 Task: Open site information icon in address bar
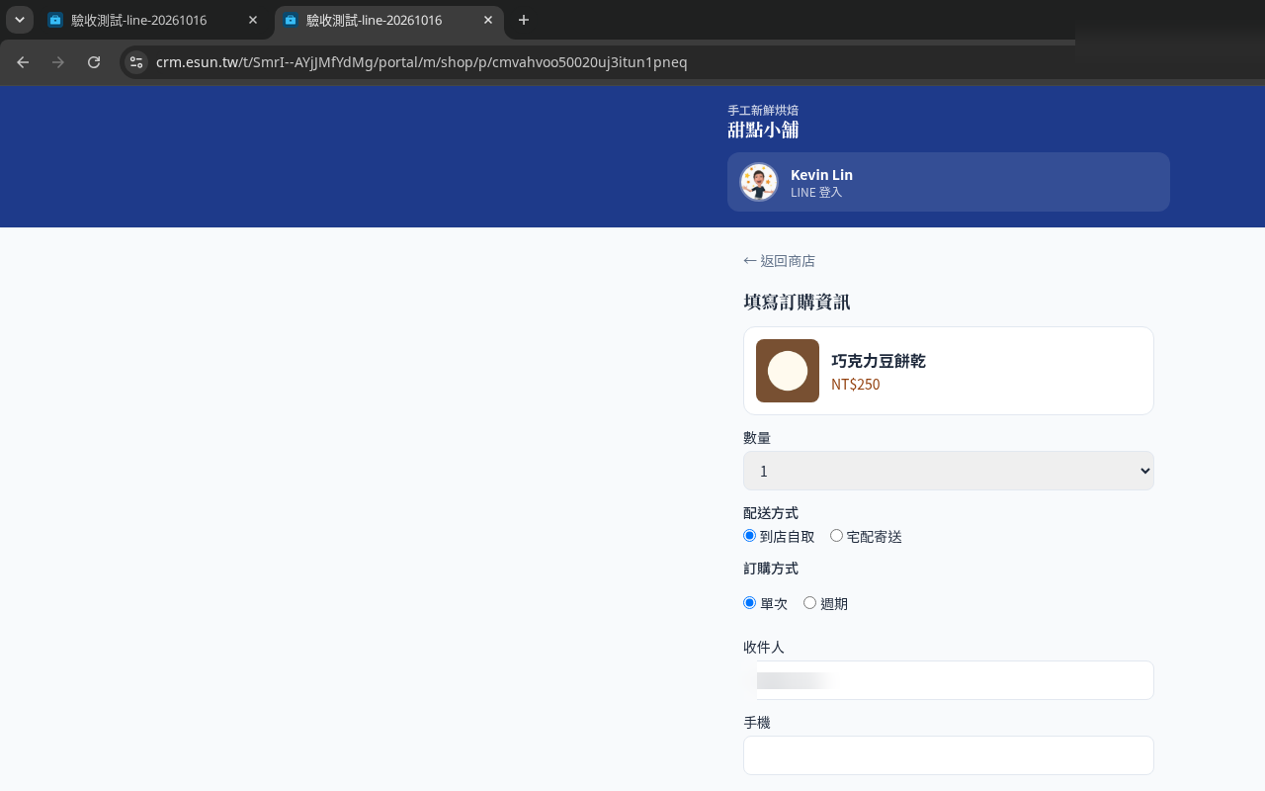pos(136,62)
